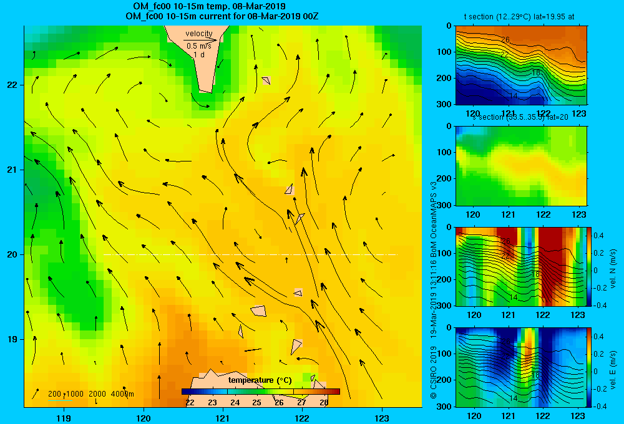Click contour label 18 in the t section panel
The image size is (624, 424).
535,73
